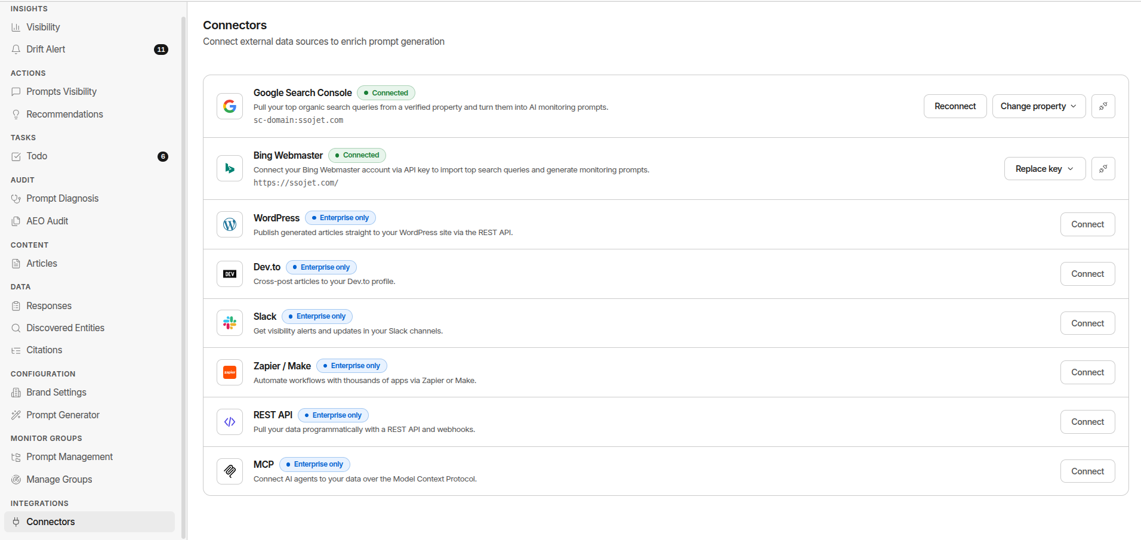The height and width of the screenshot is (540, 1141).
Task: Click the https://ssojet.com/ site URL text
Action: click(x=296, y=183)
